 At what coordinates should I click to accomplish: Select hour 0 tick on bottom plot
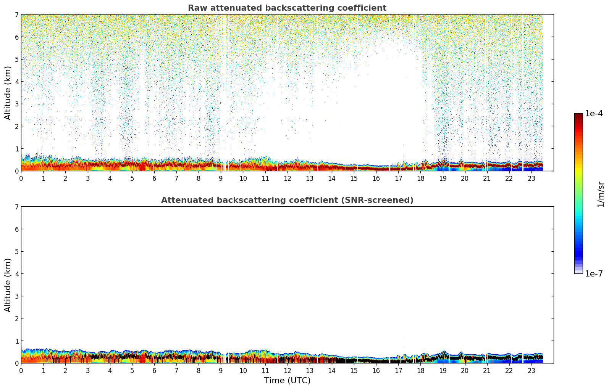coord(21,370)
